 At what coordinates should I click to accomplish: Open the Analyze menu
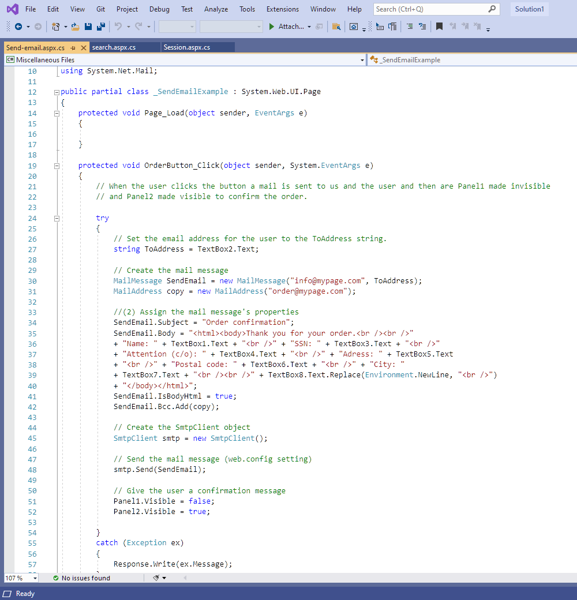[x=216, y=9]
